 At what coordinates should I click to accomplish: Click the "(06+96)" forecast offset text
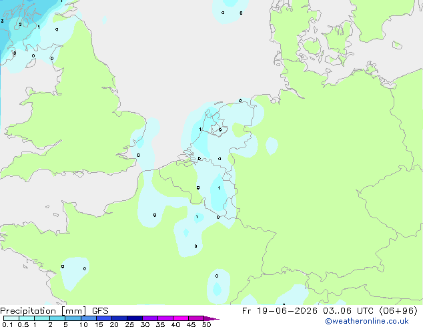[x=398, y=311]
